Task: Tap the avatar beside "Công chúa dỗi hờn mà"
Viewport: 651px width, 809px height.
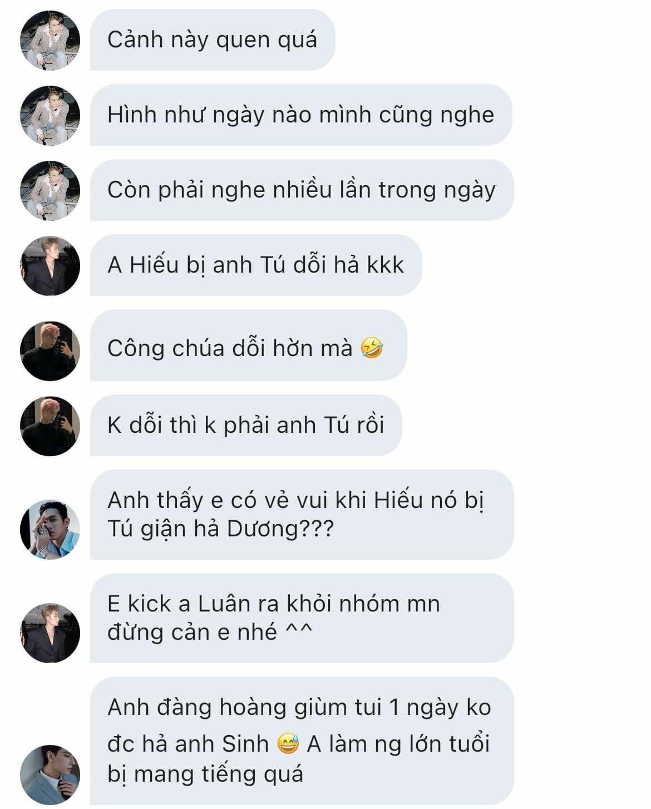Action: 50,351
